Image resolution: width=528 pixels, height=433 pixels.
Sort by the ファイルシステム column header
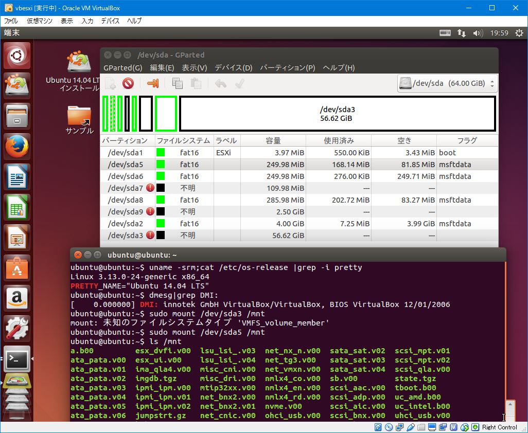[184, 140]
